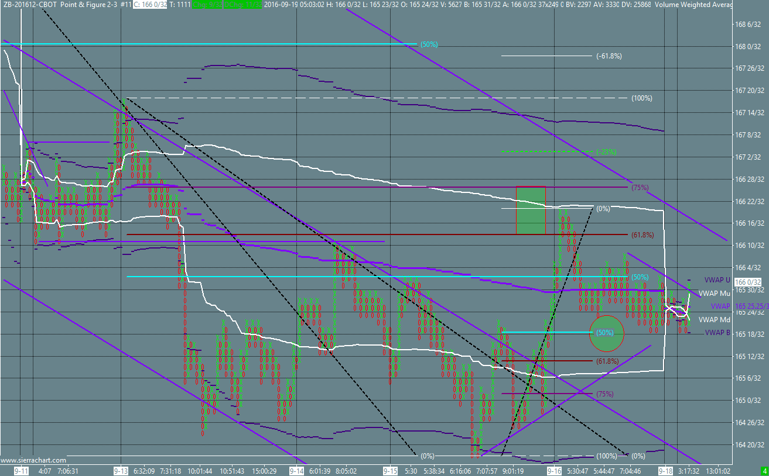Click the 15:00:29 time label on the axis
This screenshot has height=476, width=769.
(x=264, y=471)
